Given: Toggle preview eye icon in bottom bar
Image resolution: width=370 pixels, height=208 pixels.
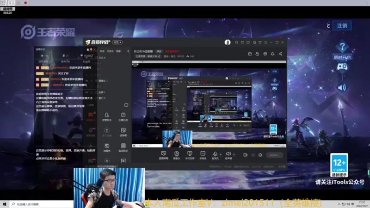Looking at the screenshot, I should (x=253, y=155).
